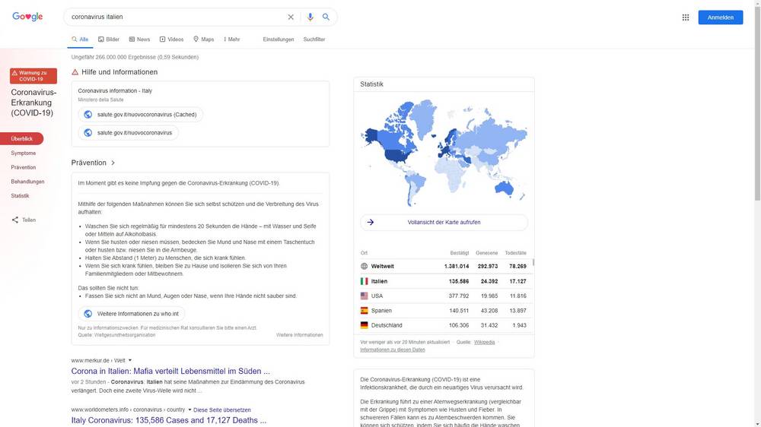Image resolution: width=761 pixels, height=427 pixels.
Task: Click the Warnung zu COVID-19 badge
Action: click(x=33, y=76)
